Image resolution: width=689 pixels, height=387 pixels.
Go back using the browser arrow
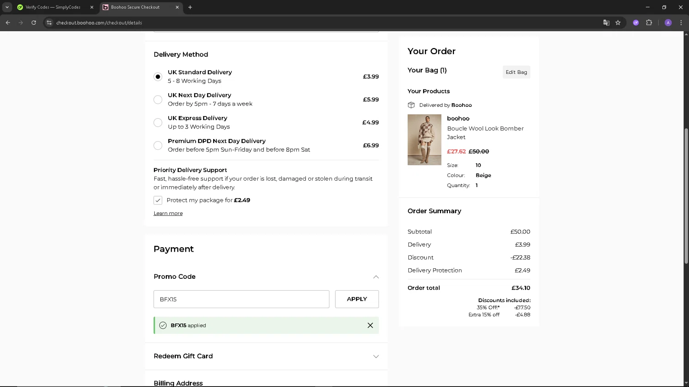[x=8, y=22]
